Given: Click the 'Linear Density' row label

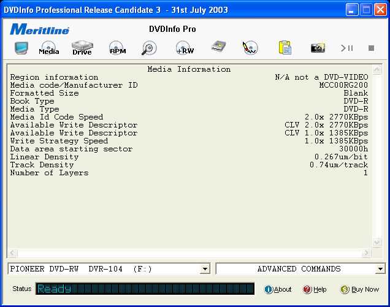Looking at the screenshot, I should [x=45, y=157].
